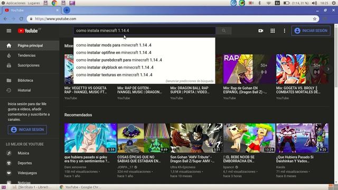Click the Página principal home icon
The width and height of the screenshot is (338, 190).
[9, 45]
